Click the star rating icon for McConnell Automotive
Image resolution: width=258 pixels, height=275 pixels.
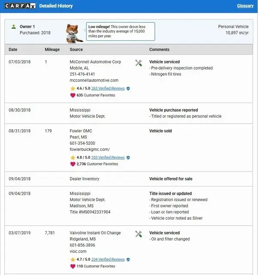73,89
